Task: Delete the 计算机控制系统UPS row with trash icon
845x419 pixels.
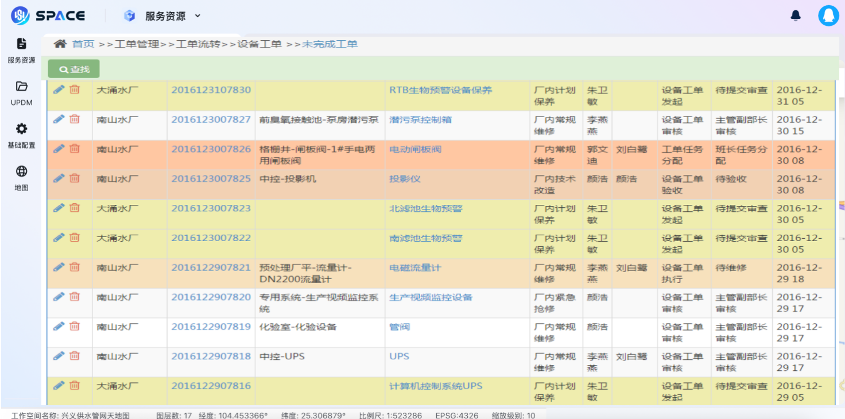Action: tap(74, 386)
